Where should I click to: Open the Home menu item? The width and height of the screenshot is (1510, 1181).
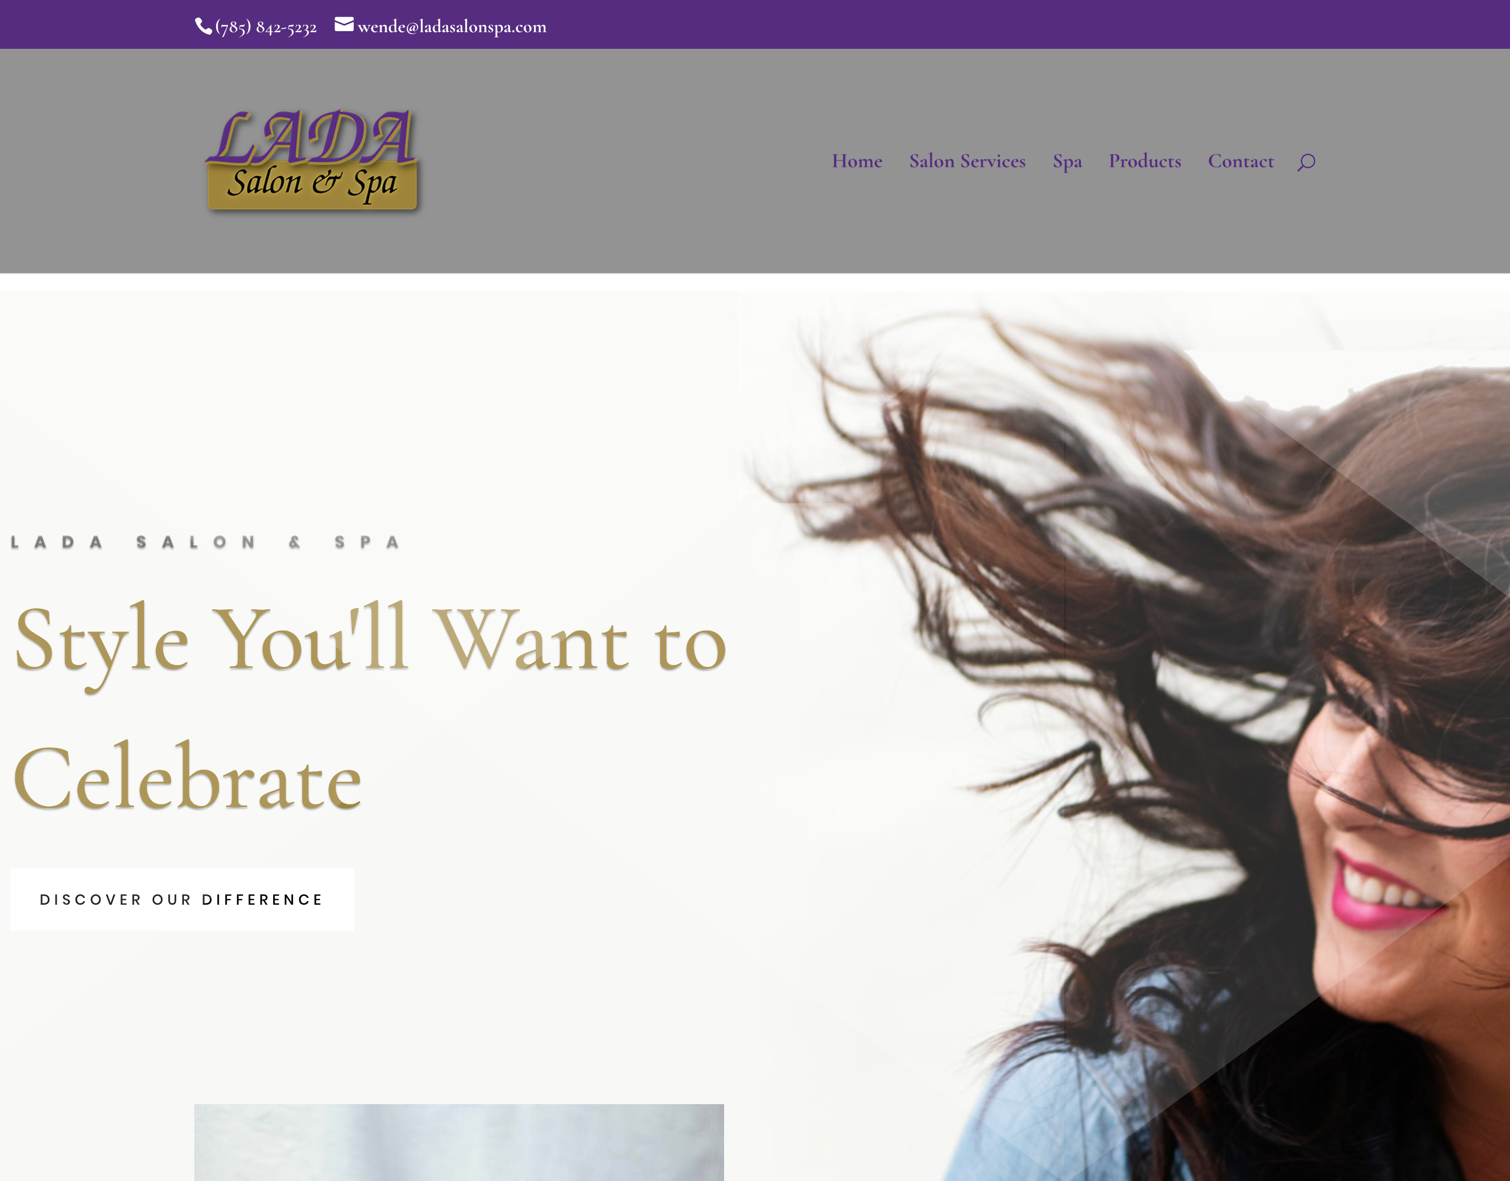click(857, 161)
